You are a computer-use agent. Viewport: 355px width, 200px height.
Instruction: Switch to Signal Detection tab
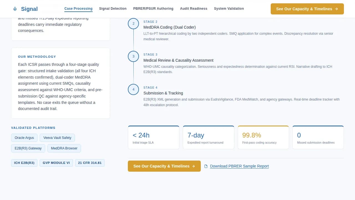[x=113, y=9]
